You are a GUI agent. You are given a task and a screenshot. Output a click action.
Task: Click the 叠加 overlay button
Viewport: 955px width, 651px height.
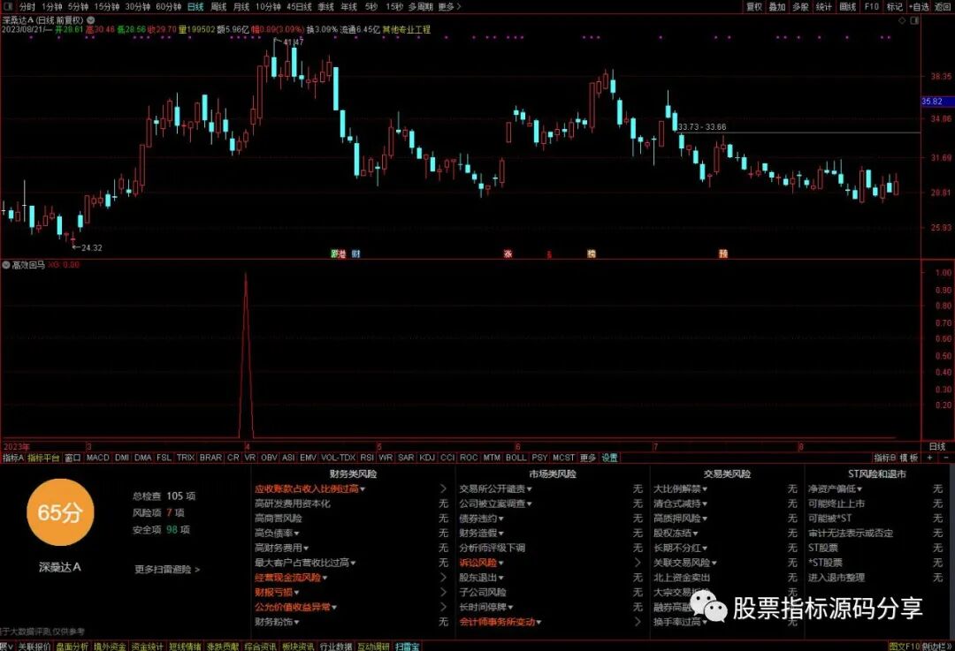click(777, 7)
